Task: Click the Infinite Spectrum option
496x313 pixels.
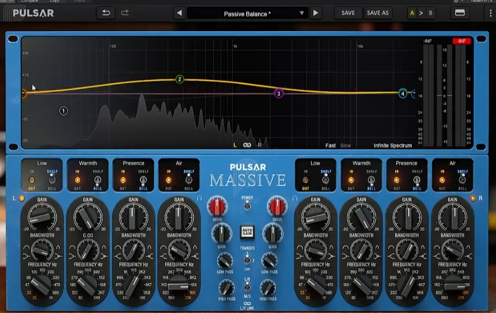Action: (392, 145)
